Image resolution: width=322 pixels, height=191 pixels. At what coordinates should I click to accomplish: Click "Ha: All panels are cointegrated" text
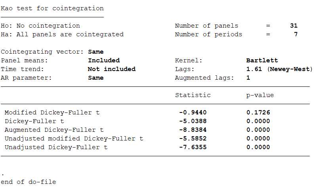pyautogui.click(x=62, y=34)
